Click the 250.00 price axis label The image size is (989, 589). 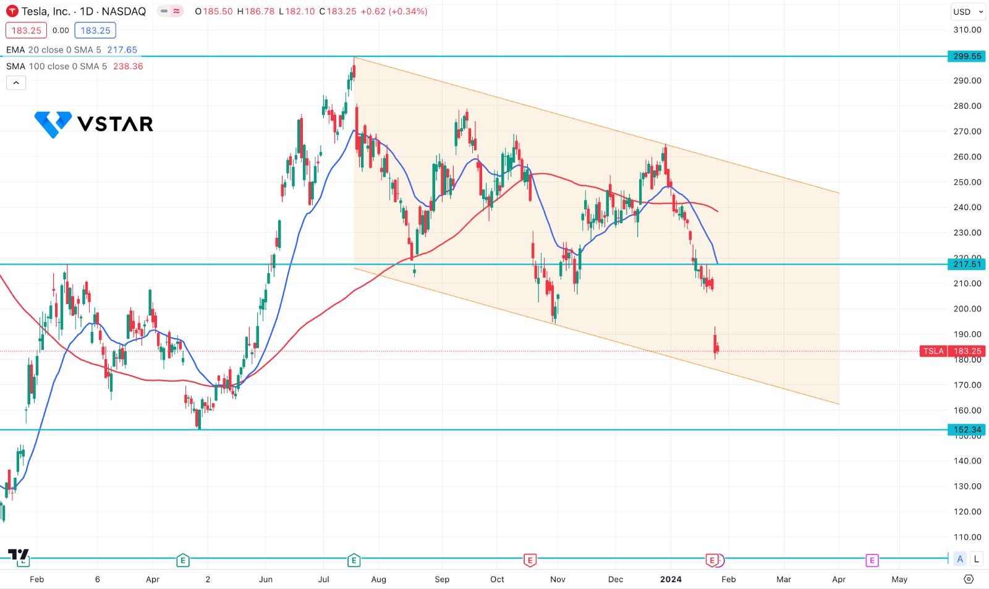click(x=967, y=182)
